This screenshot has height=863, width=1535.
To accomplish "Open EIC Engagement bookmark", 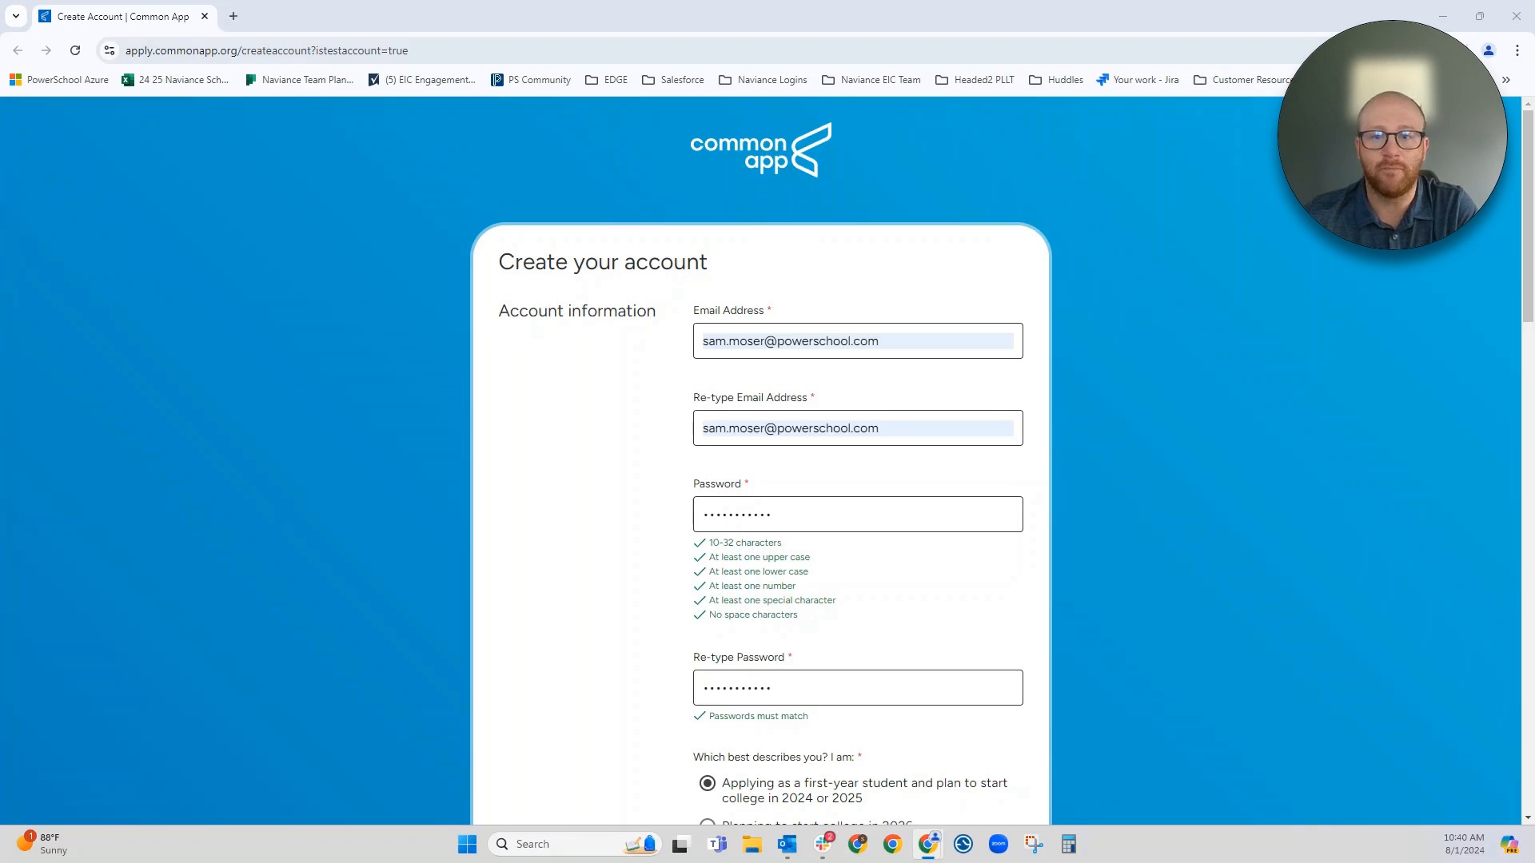I will tap(421, 80).
